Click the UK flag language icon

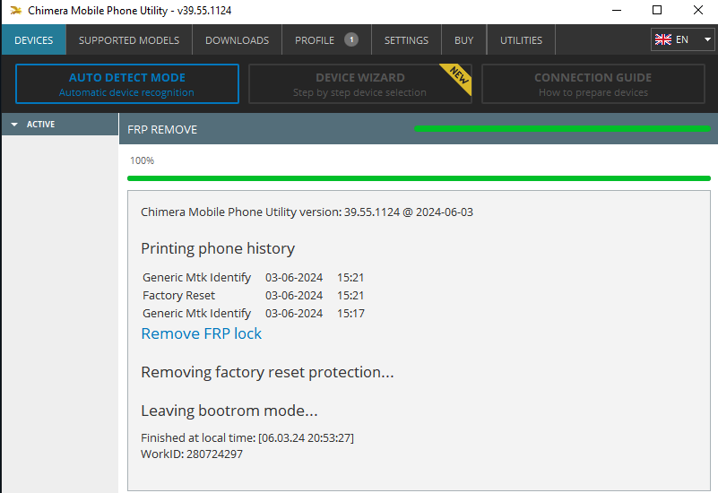tap(663, 39)
